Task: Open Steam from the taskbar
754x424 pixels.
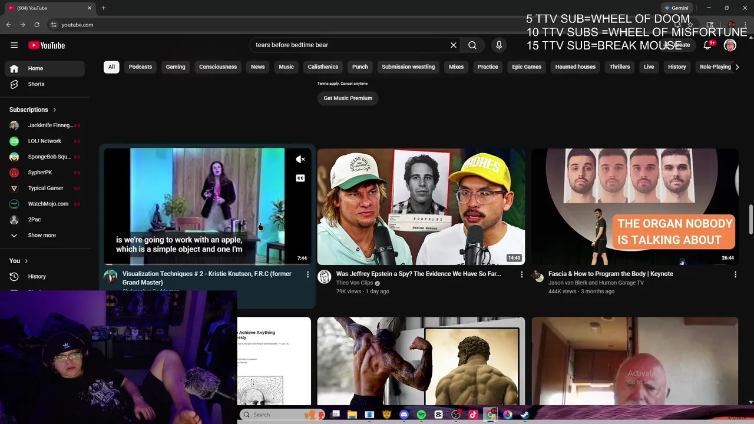Action: point(525,415)
